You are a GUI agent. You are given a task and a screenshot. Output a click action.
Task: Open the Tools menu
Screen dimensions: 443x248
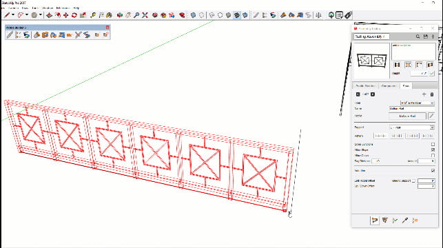coord(35,8)
